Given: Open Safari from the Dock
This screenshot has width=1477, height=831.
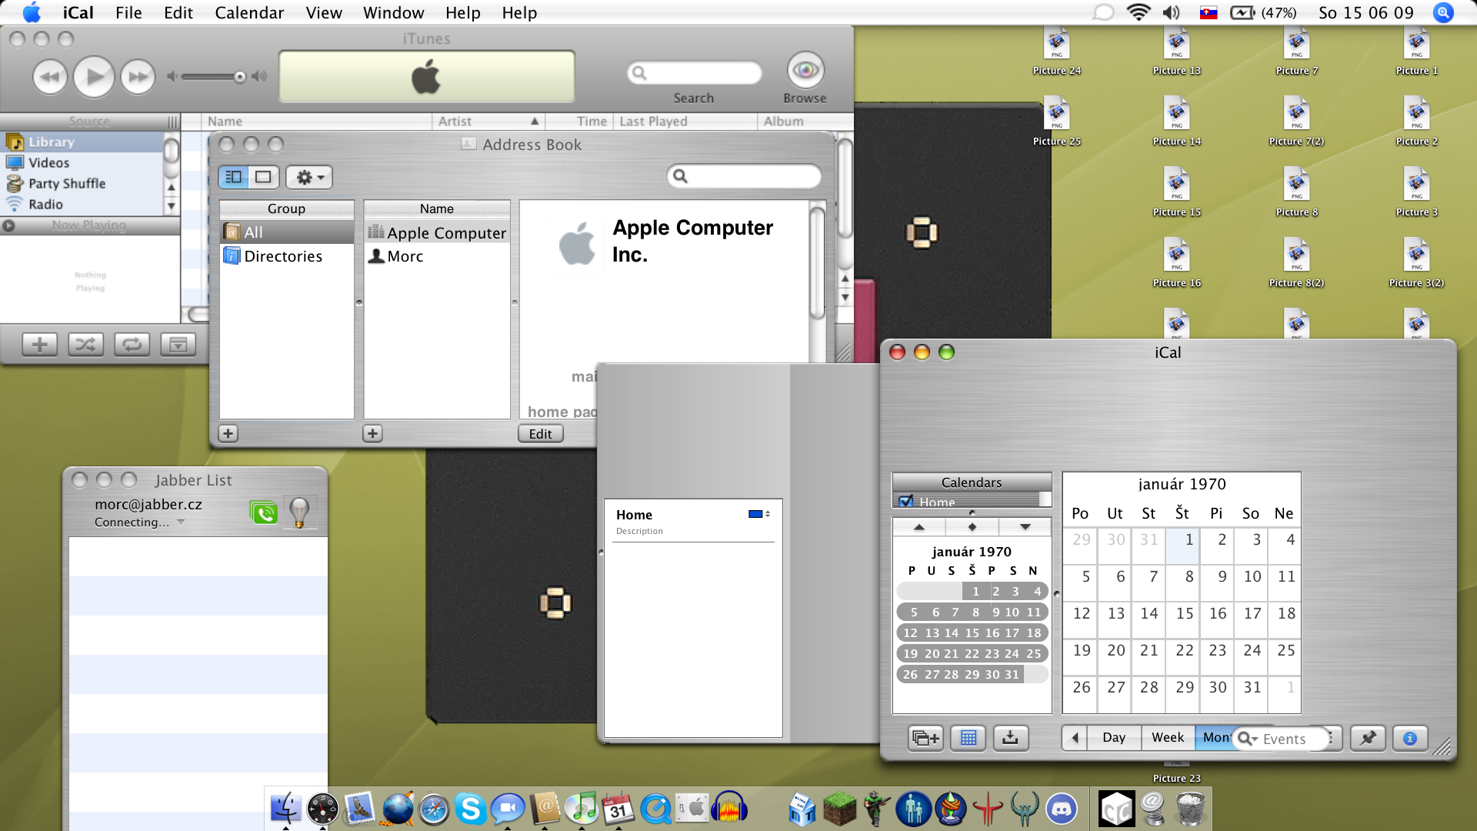Looking at the screenshot, I should pyautogui.click(x=434, y=809).
